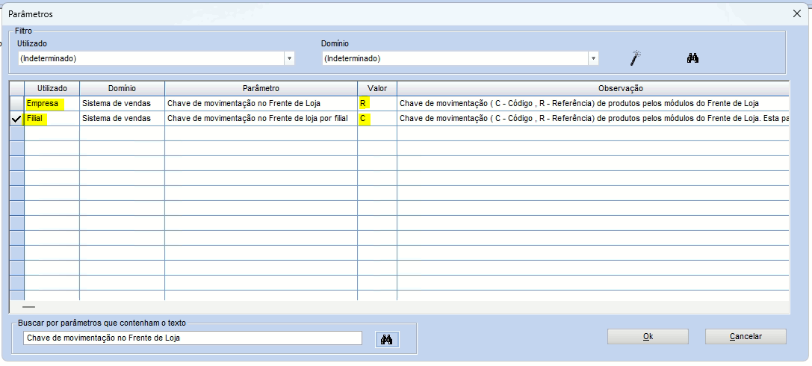Click the binoculars icon in Filtro section
Screen dimensions: 812x366
coord(692,58)
